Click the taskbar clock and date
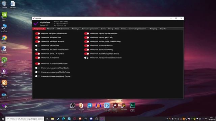This screenshot has width=216, height=121. pos(212,119)
